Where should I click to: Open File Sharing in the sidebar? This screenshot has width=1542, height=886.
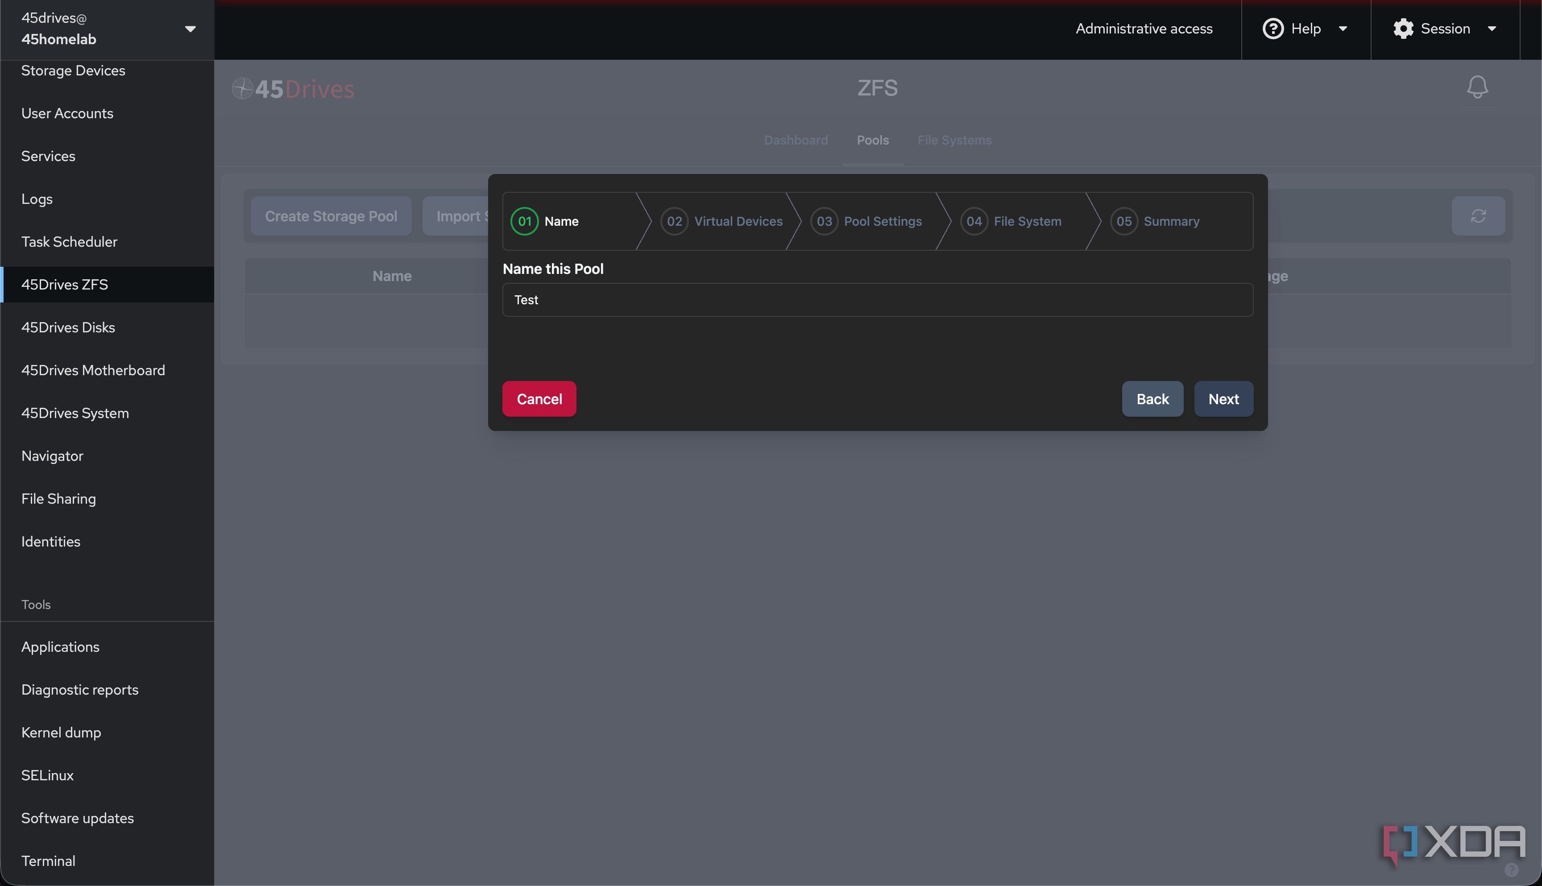pyautogui.click(x=107, y=498)
